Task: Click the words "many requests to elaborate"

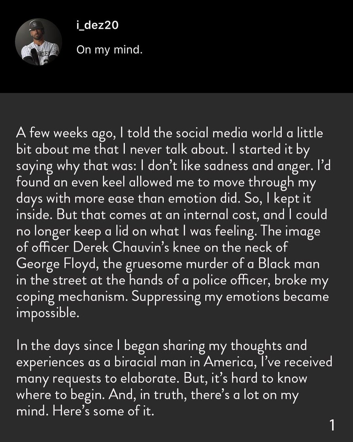Action: pos(97,379)
